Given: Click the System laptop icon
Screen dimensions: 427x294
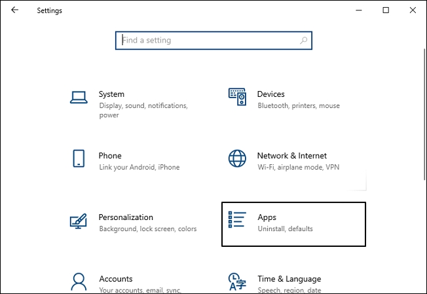Looking at the screenshot, I should coord(79,97).
